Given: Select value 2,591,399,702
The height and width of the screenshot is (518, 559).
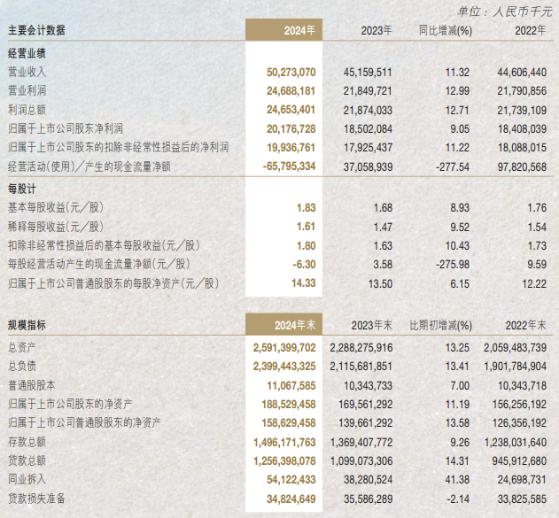Looking at the screenshot, I should (284, 348).
